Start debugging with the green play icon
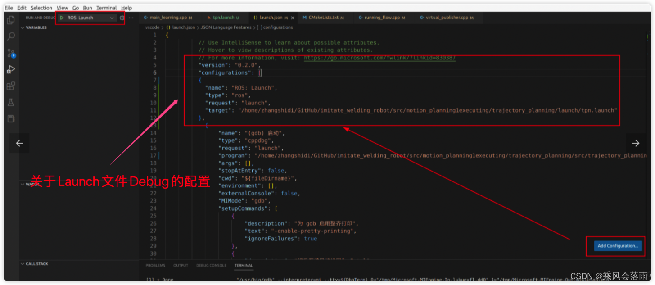Image resolution: width=655 pixels, height=285 pixels. coord(62,18)
